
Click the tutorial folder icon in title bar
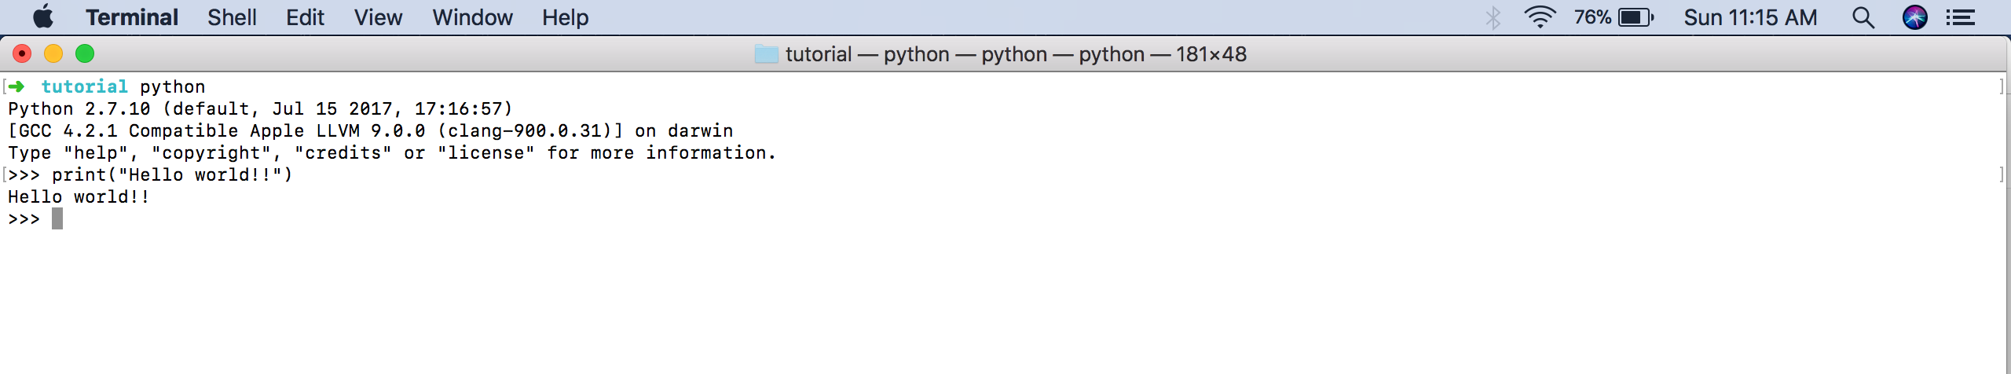click(766, 54)
